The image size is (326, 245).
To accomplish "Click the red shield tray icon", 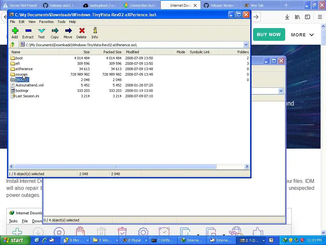I will [x=302, y=240].
